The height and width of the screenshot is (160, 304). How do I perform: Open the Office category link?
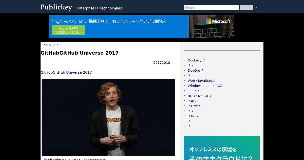pos(195,106)
